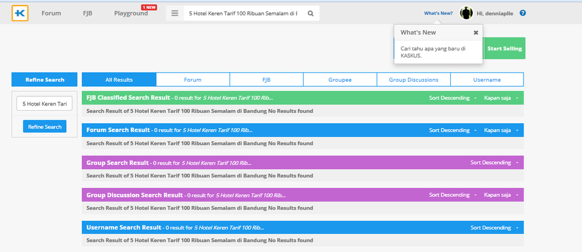Click the Forum Search Result title
The width and height of the screenshot is (582, 252).
(x=118, y=130)
